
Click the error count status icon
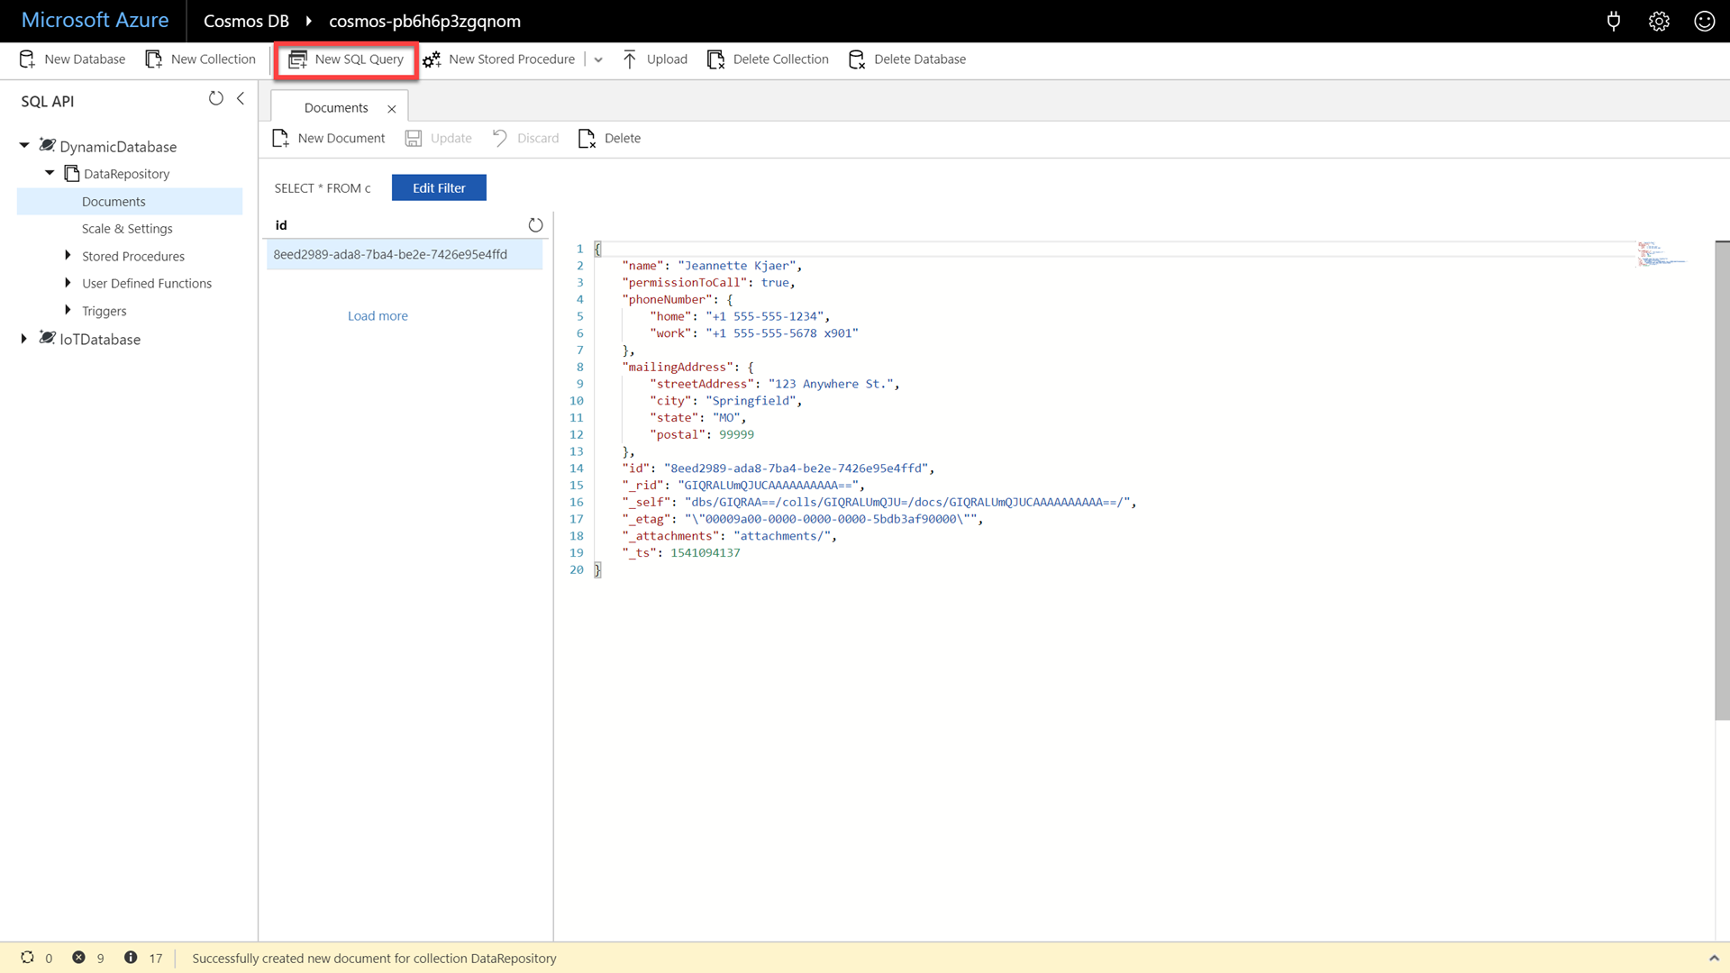[79, 958]
